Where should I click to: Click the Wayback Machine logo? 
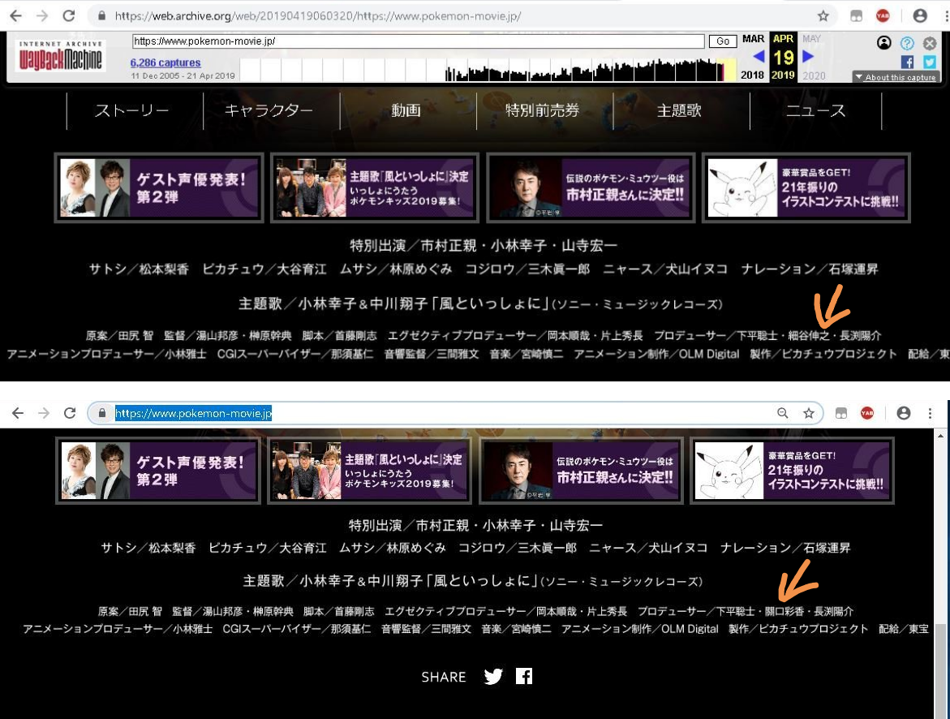coord(60,56)
